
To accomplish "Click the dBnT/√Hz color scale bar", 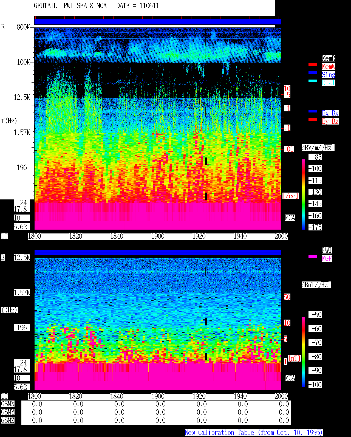I will [303, 352].
